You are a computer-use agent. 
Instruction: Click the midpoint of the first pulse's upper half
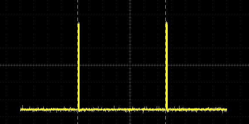pyautogui.click(x=79, y=44)
